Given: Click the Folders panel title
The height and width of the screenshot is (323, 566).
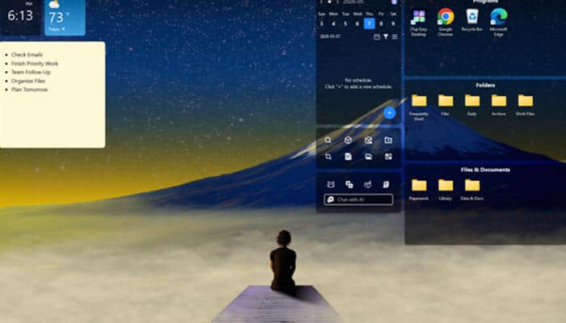Looking at the screenshot, I should 485,85.
